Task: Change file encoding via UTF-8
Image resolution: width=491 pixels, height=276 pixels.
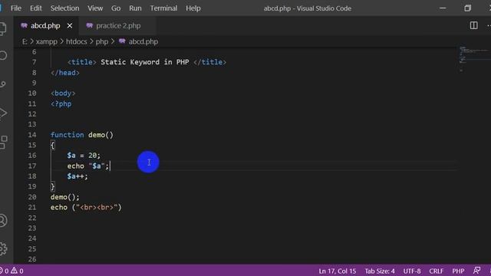Action: (x=412, y=271)
